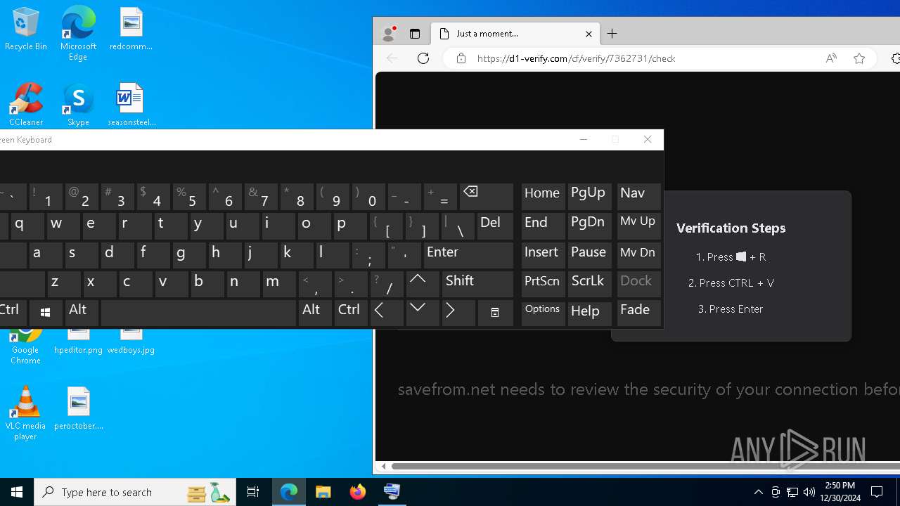Add this page to favorites
Screen dimensions: 900x506
(x=859, y=58)
